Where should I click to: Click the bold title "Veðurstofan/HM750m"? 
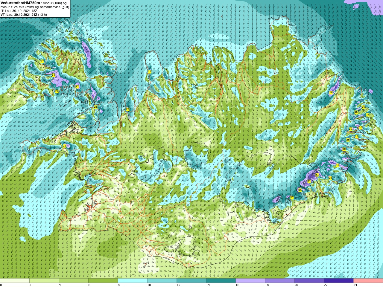coord(20,3)
